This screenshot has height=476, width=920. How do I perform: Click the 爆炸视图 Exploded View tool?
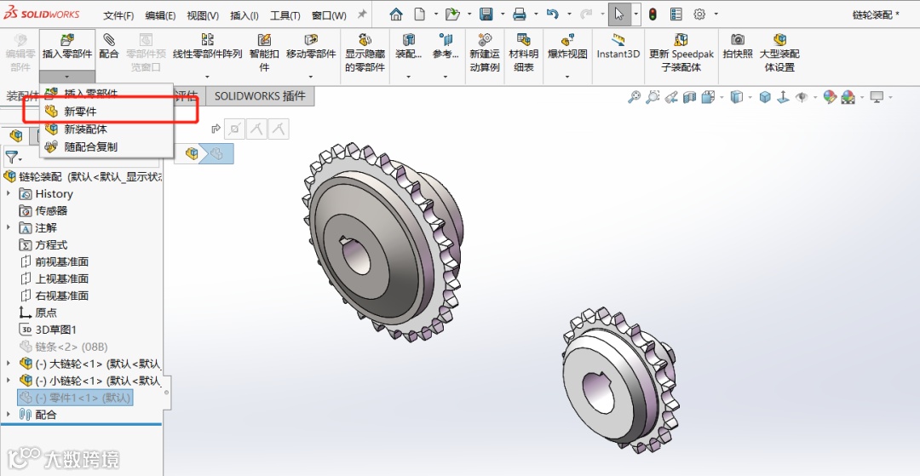click(567, 46)
